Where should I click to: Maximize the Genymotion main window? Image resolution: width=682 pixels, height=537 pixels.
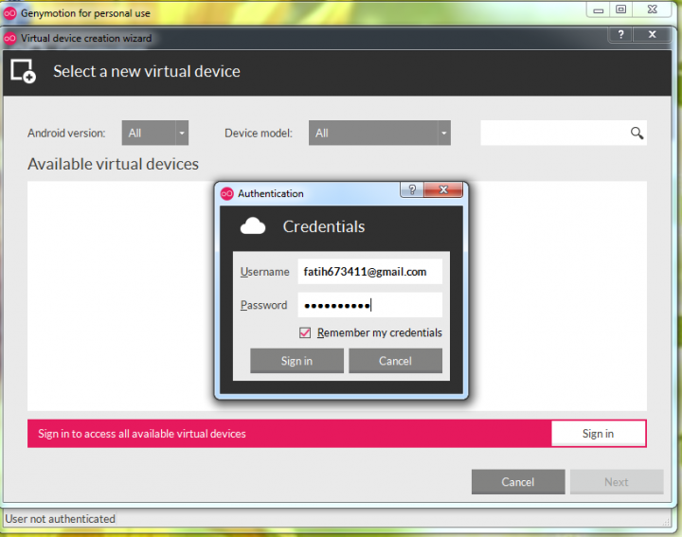click(x=621, y=9)
